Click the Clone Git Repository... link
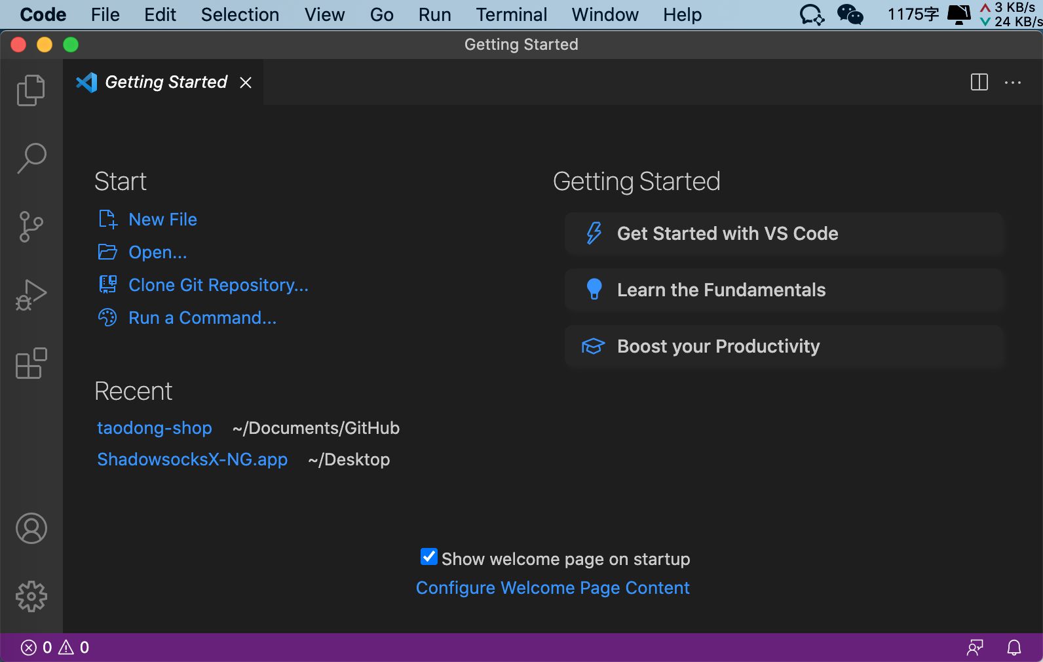 pyautogui.click(x=218, y=285)
